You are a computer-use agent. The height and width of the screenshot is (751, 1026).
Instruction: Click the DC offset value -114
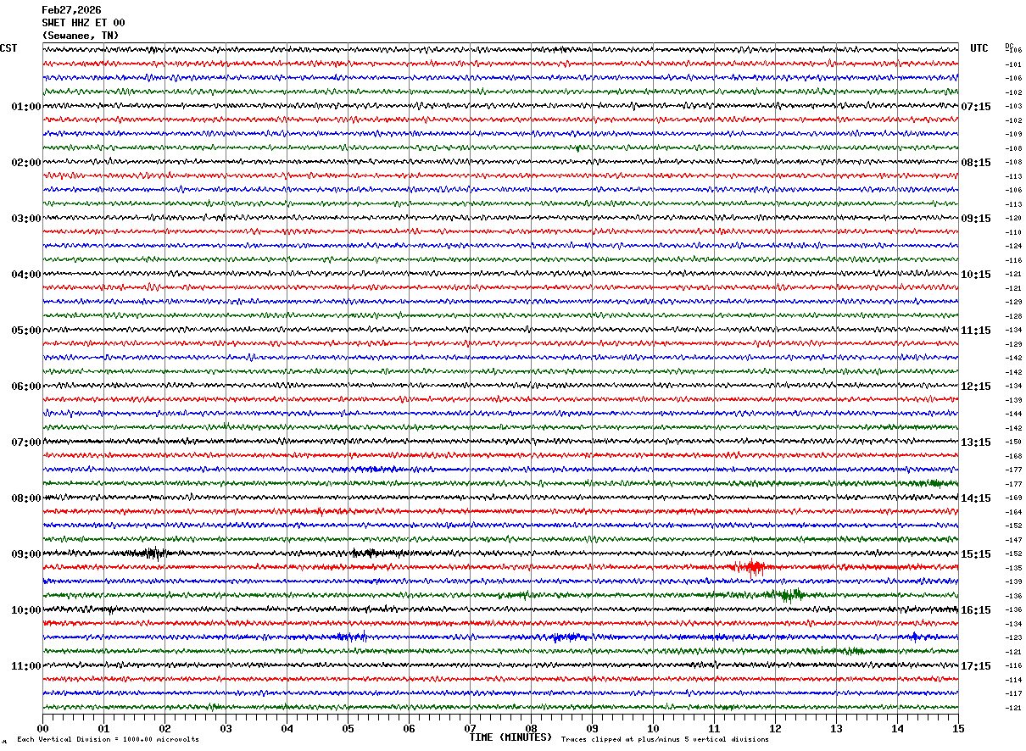(x=1013, y=680)
